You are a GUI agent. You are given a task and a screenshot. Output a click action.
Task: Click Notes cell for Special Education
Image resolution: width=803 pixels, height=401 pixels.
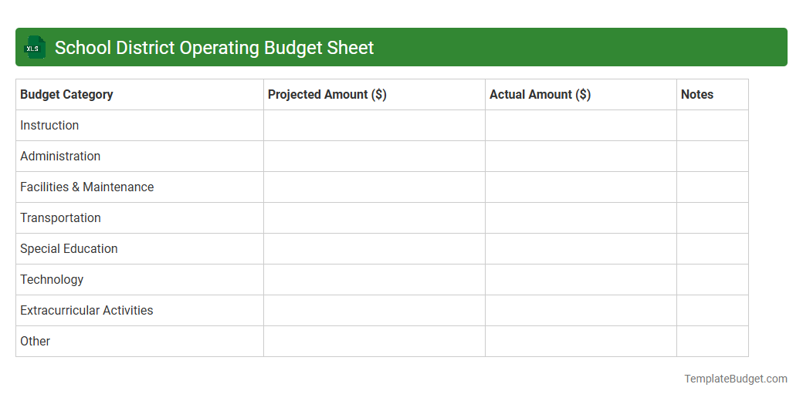pos(713,248)
